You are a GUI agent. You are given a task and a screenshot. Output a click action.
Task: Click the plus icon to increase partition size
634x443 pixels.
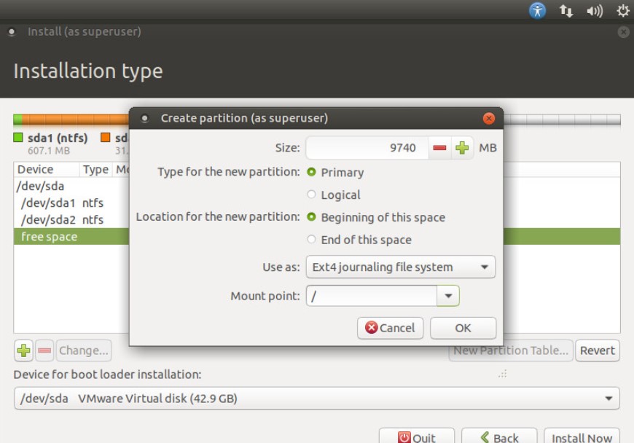[x=462, y=148]
